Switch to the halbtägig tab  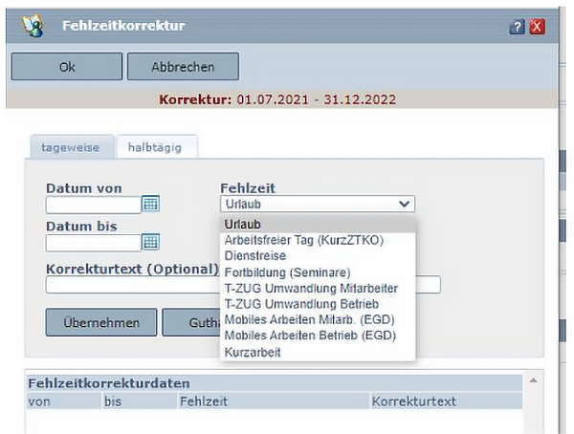coord(156,148)
